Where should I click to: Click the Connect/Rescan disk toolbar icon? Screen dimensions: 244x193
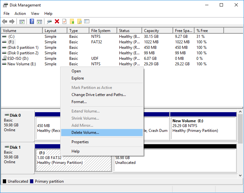click(49, 22)
